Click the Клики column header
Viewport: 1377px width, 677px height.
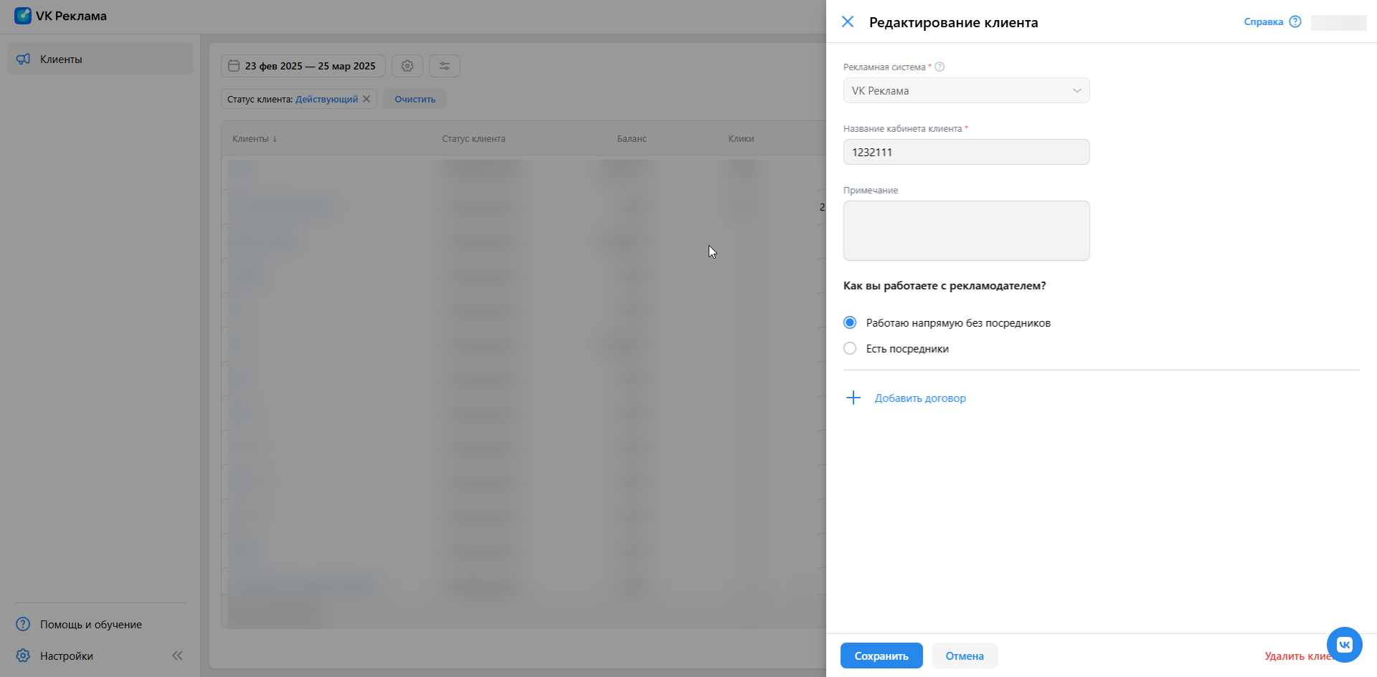coord(741,138)
